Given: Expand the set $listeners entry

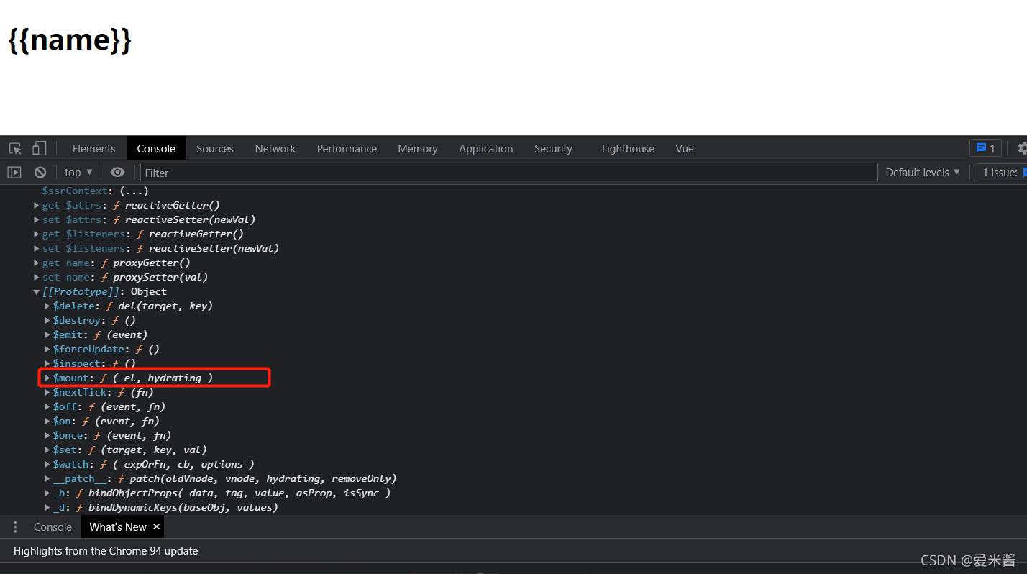Looking at the screenshot, I should click(37, 249).
